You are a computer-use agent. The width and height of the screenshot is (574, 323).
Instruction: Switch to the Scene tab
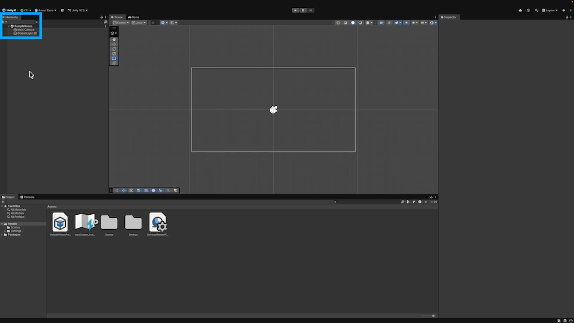tap(117, 17)
